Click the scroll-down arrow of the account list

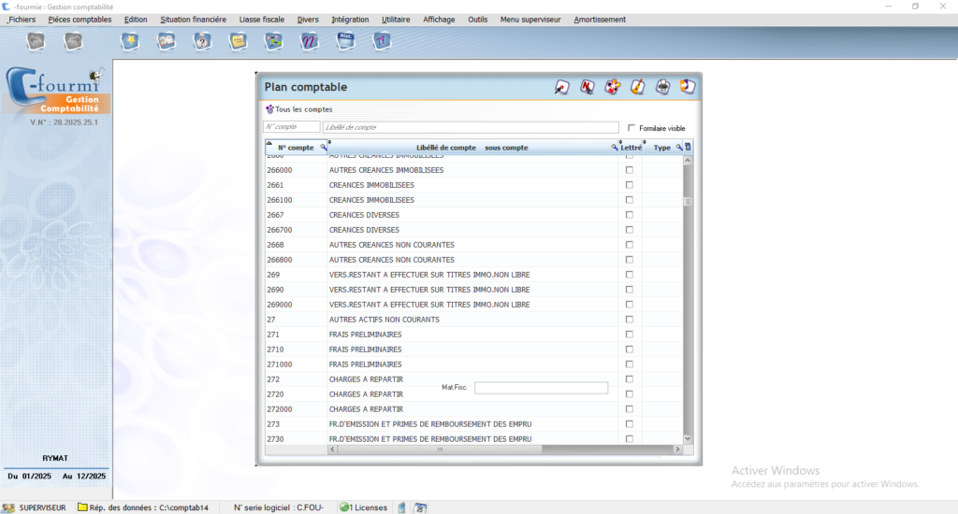[x=688, y=438]
